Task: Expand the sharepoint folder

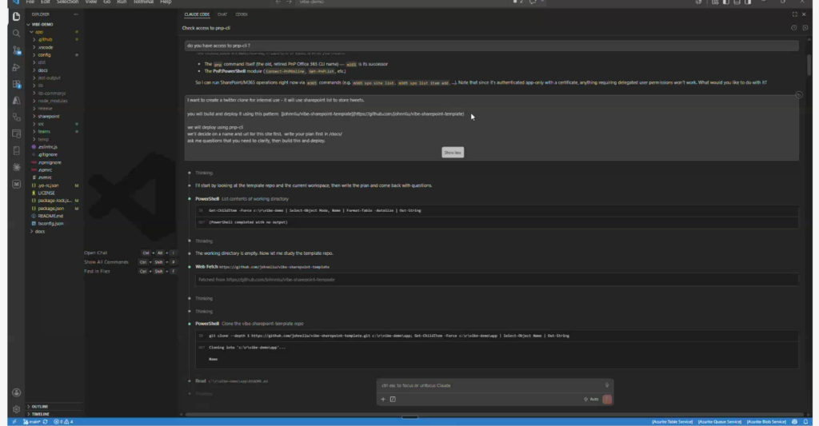Action: (49, 117)
